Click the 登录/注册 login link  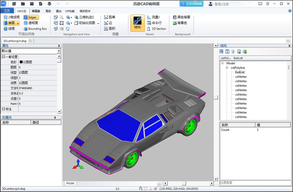click(x=221, y=4)
